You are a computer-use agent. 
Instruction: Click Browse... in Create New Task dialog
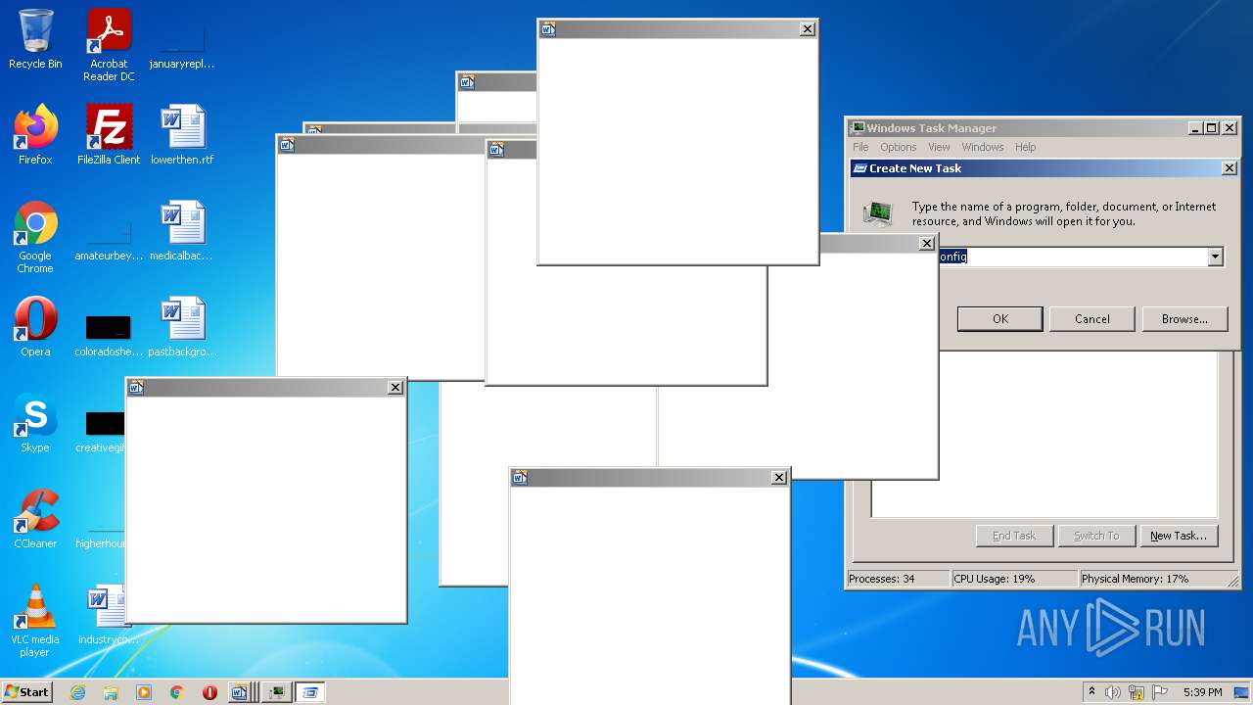1184,319
